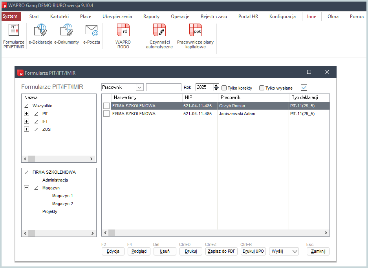
Task: Collapse the Magazyn tree node
Action: click(x=27, y=188)
